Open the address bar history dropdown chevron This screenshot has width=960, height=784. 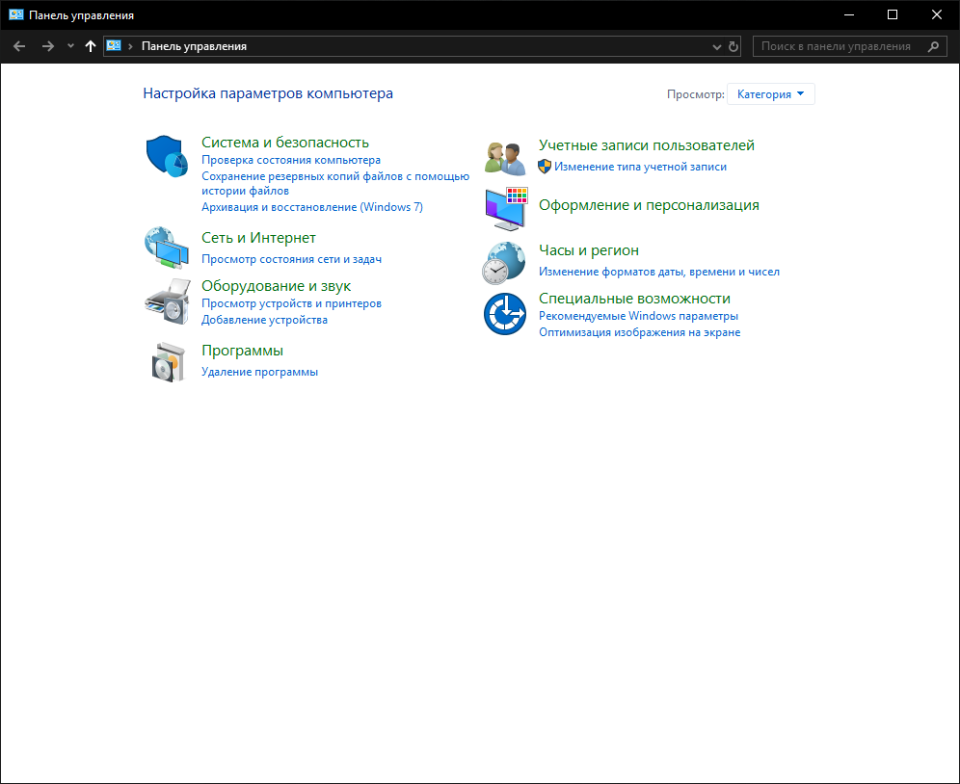coord(716,46)
